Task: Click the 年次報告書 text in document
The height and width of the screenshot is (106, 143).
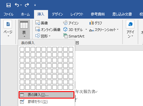Action: pyautogui.click(x=85, y=92)
